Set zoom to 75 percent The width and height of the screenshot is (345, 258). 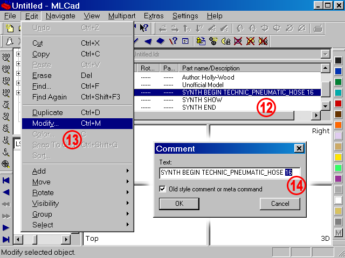[6, 105]
